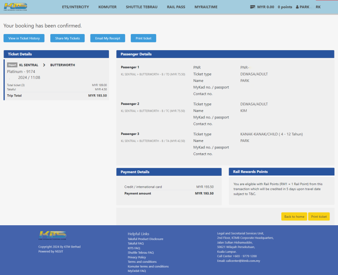Image resolution: width=338 pixels, height=275 pixels.
Task: Click the name KIM for Passenger 2
Action: click(244, 110)
